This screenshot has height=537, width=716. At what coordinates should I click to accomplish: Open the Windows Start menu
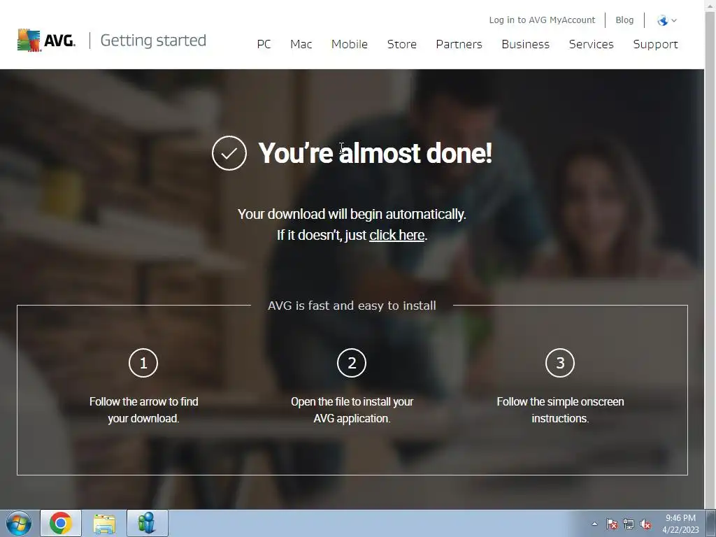19,523
